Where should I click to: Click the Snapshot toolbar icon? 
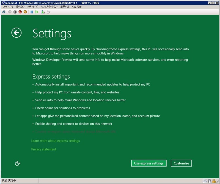coord(43,12)
